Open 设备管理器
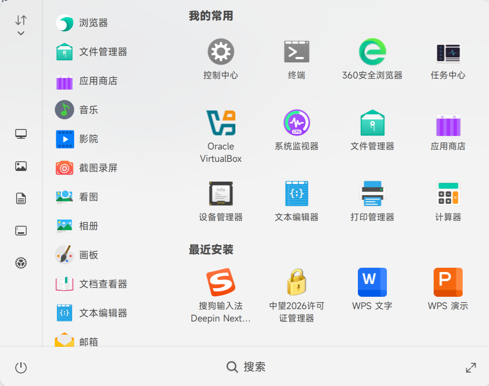489x386 pixels. [221, 201]
